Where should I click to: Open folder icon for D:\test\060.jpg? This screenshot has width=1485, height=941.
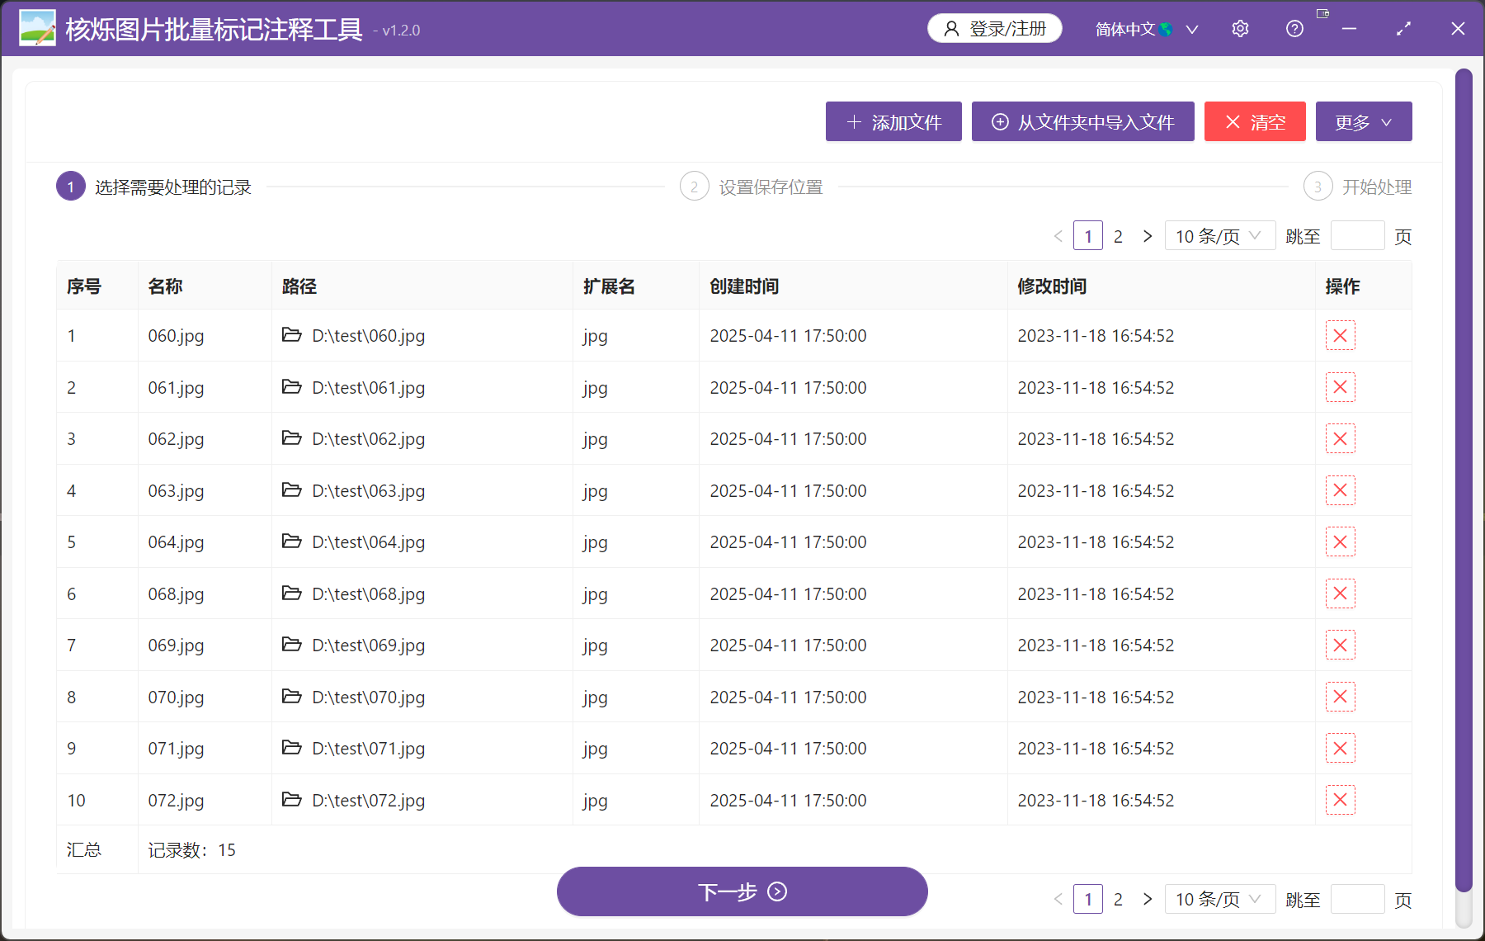291,334
